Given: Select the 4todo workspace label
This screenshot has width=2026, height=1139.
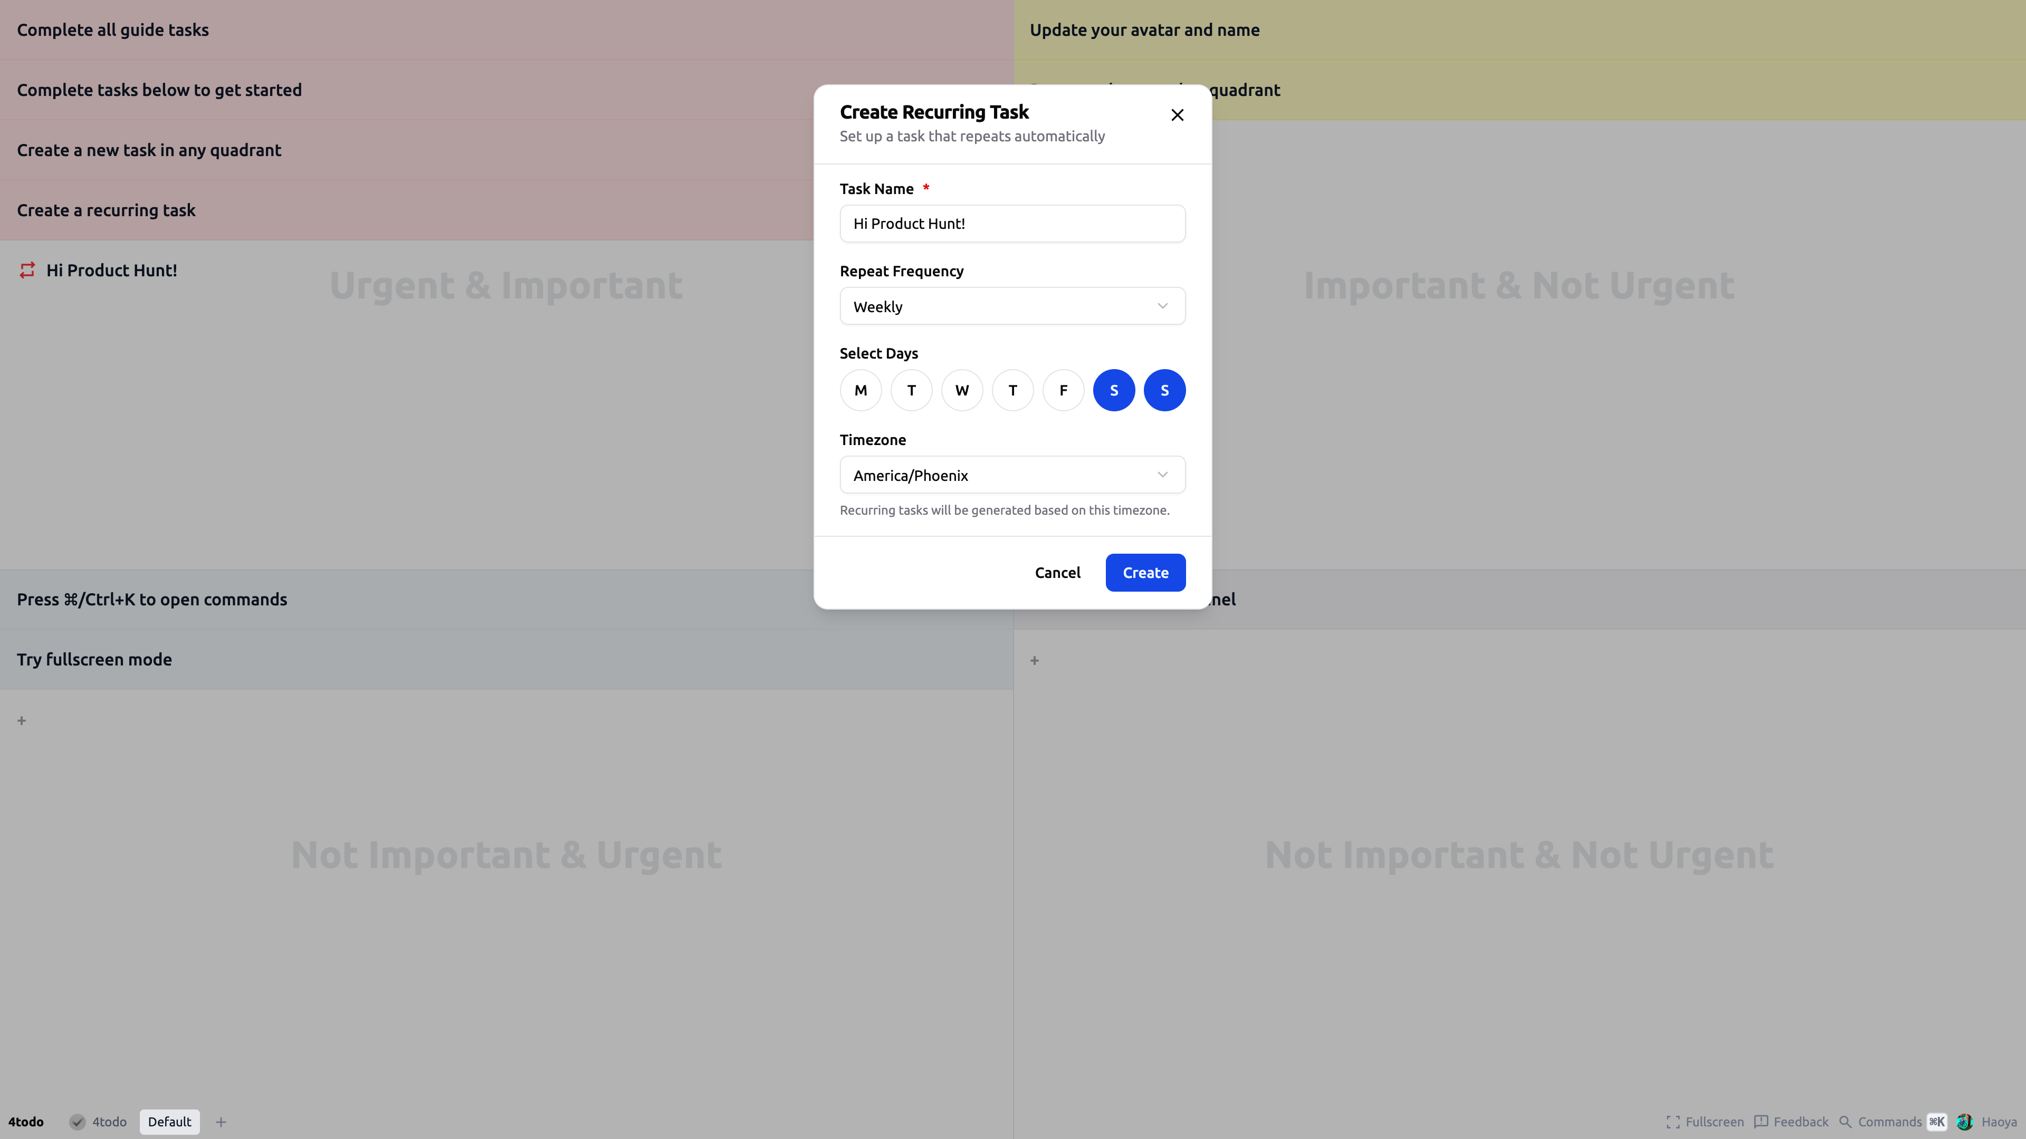Looking at the screenshot, I should coord(109,1122).
